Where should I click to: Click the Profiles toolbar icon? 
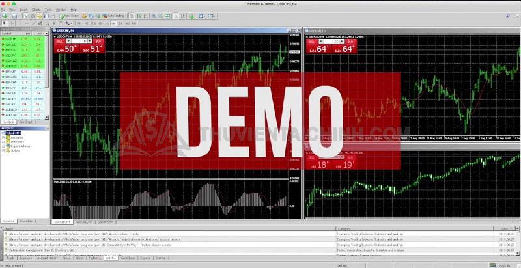(x=14, y=16)
